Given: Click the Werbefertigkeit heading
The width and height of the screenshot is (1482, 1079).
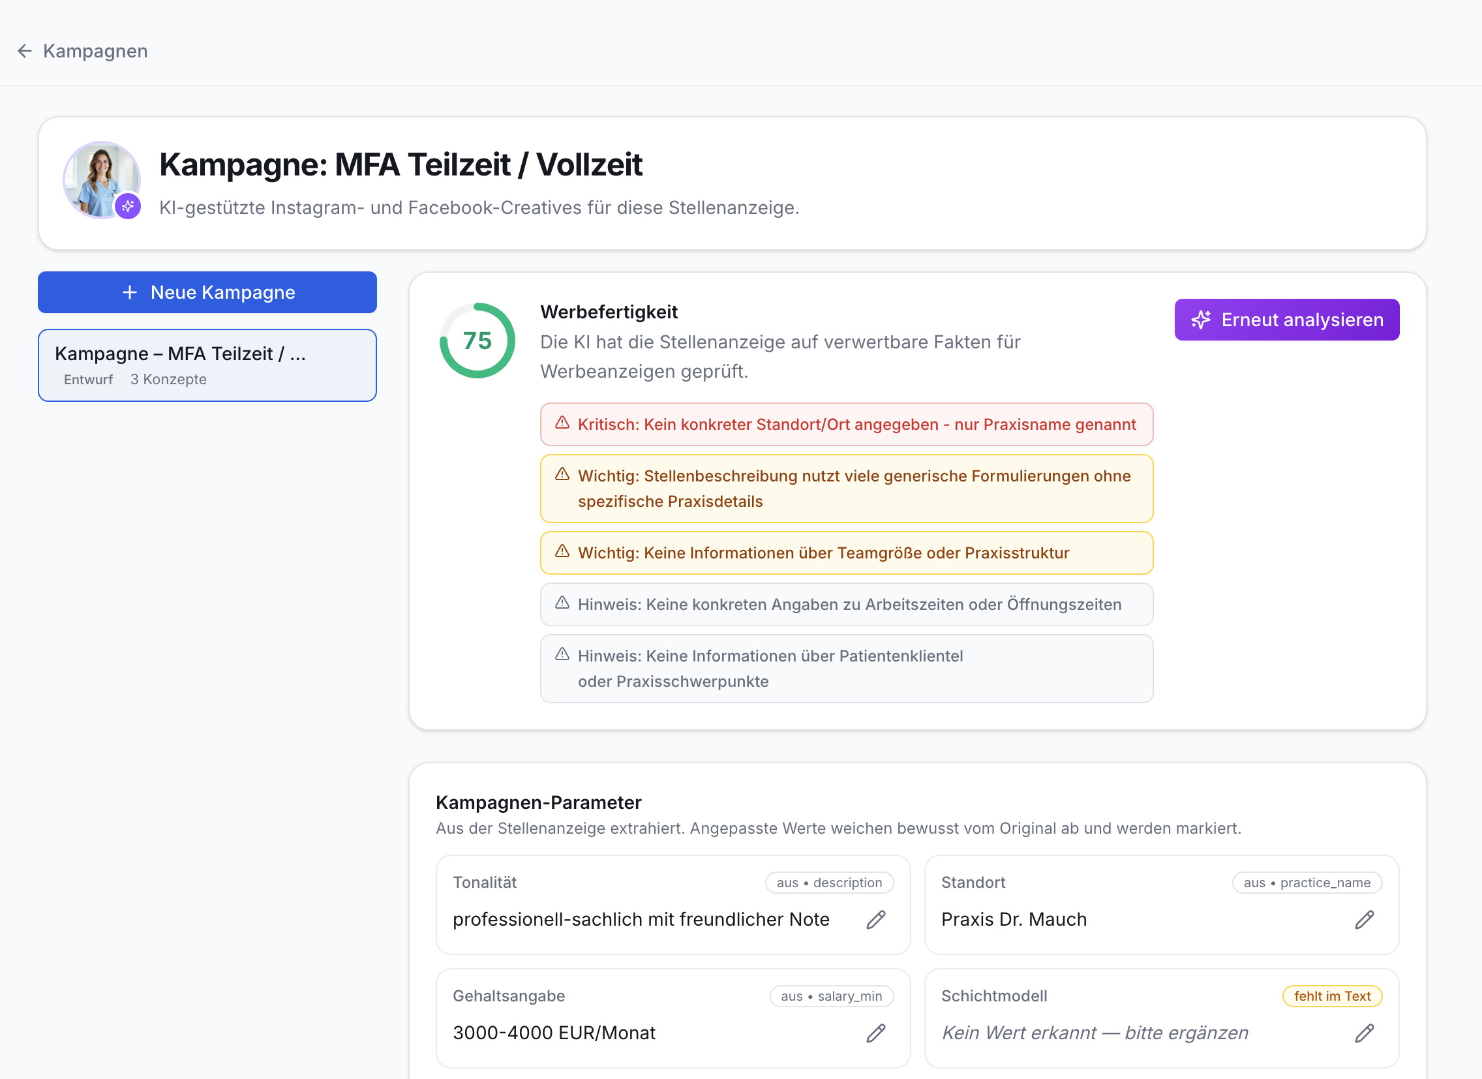Looking at the screenshot, I should [609, 312].
